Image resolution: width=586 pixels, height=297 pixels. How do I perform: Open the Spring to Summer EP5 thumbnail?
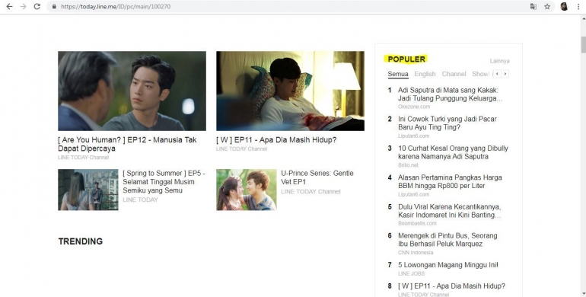pyautogui.click(x=88, y=190)
